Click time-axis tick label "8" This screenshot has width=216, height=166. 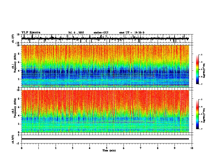(158, 148)
